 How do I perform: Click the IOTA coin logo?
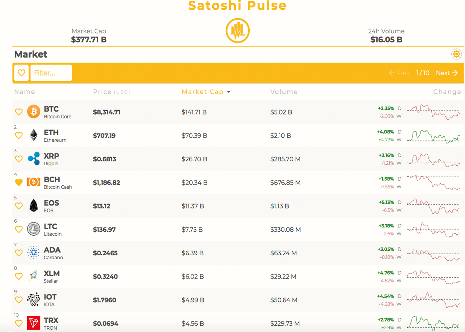click(x=34, y=299)
